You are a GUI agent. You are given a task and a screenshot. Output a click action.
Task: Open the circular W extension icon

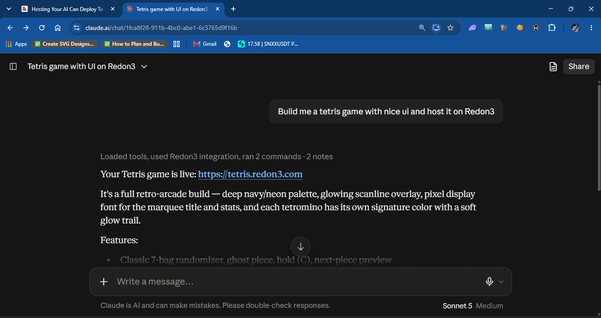click(x=536, y=28)
